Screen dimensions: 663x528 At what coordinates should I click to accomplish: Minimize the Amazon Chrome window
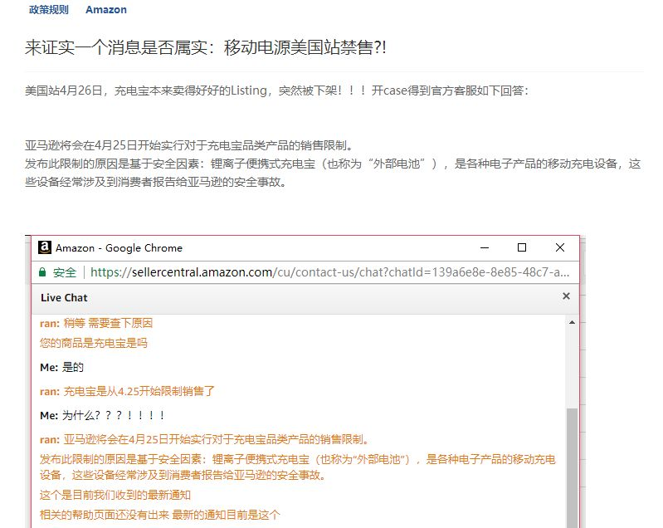[x=485, y=247]
